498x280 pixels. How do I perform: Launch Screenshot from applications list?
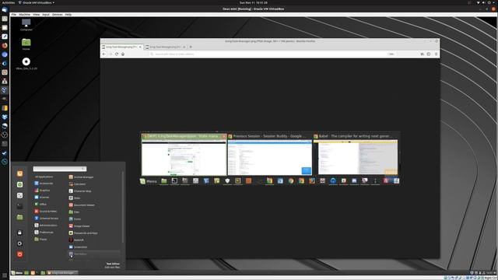(78, 247)
